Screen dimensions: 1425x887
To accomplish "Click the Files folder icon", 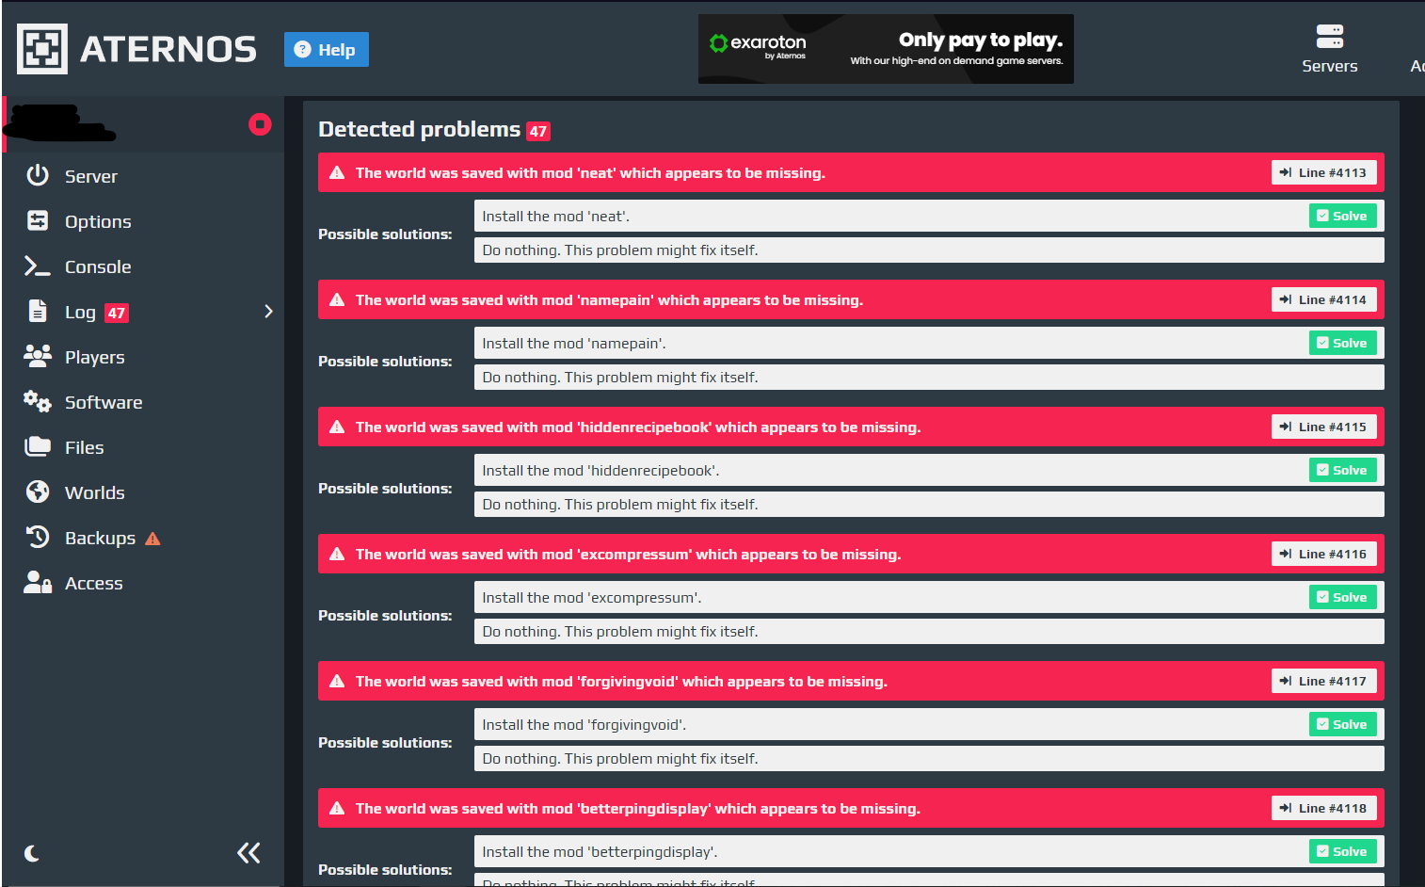I will [x=38, y=446].
